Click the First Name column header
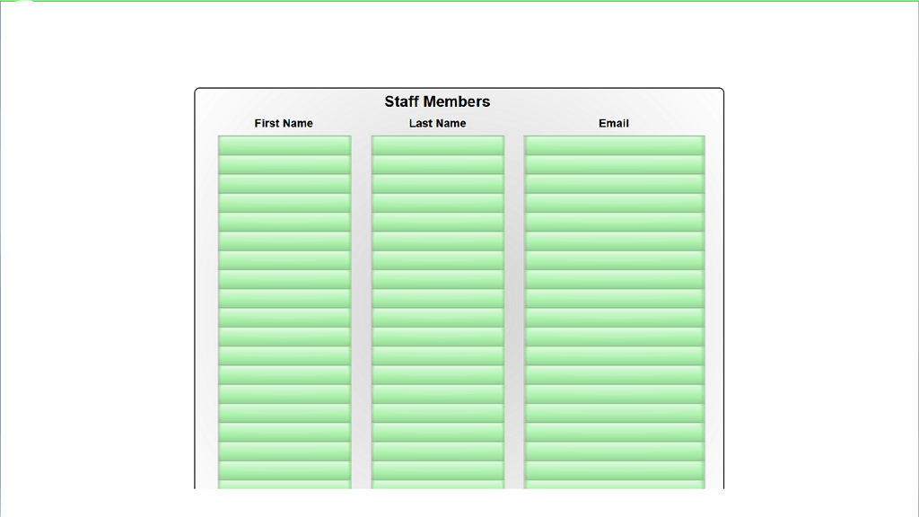 coord(284,123)
